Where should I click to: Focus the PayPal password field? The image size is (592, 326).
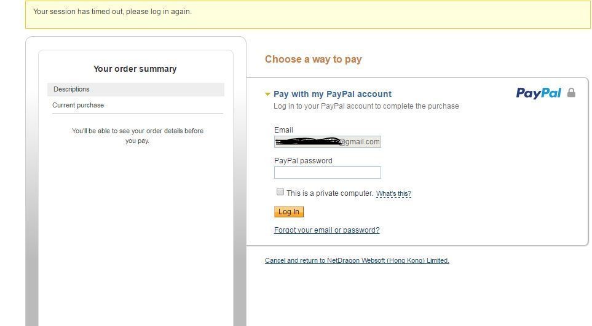pyautogui.click(x=327, y=173)
